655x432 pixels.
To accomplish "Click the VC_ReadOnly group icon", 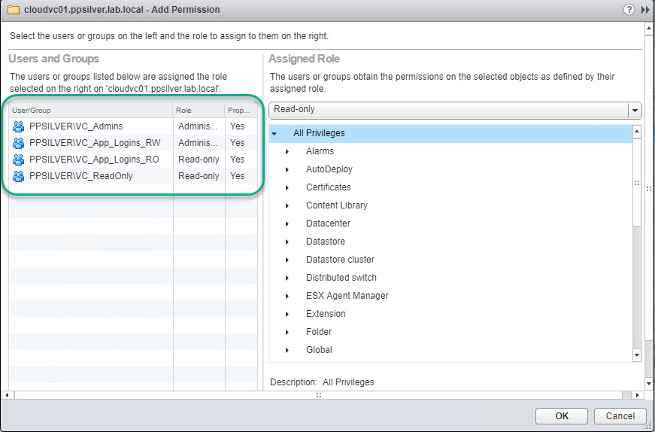I will pyautogui.click(x=19, y=176).
